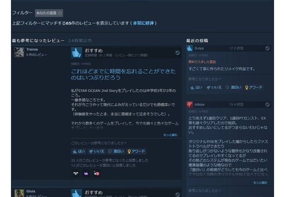Open the Transa username link
The width and height of the screenshot is (285, 197).
click(x=32, y=49)
